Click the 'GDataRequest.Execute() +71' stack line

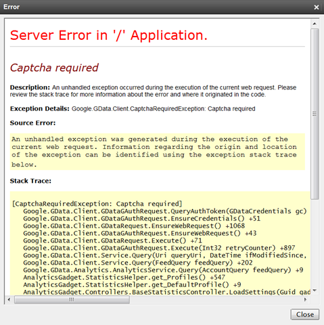coord(112,240)
